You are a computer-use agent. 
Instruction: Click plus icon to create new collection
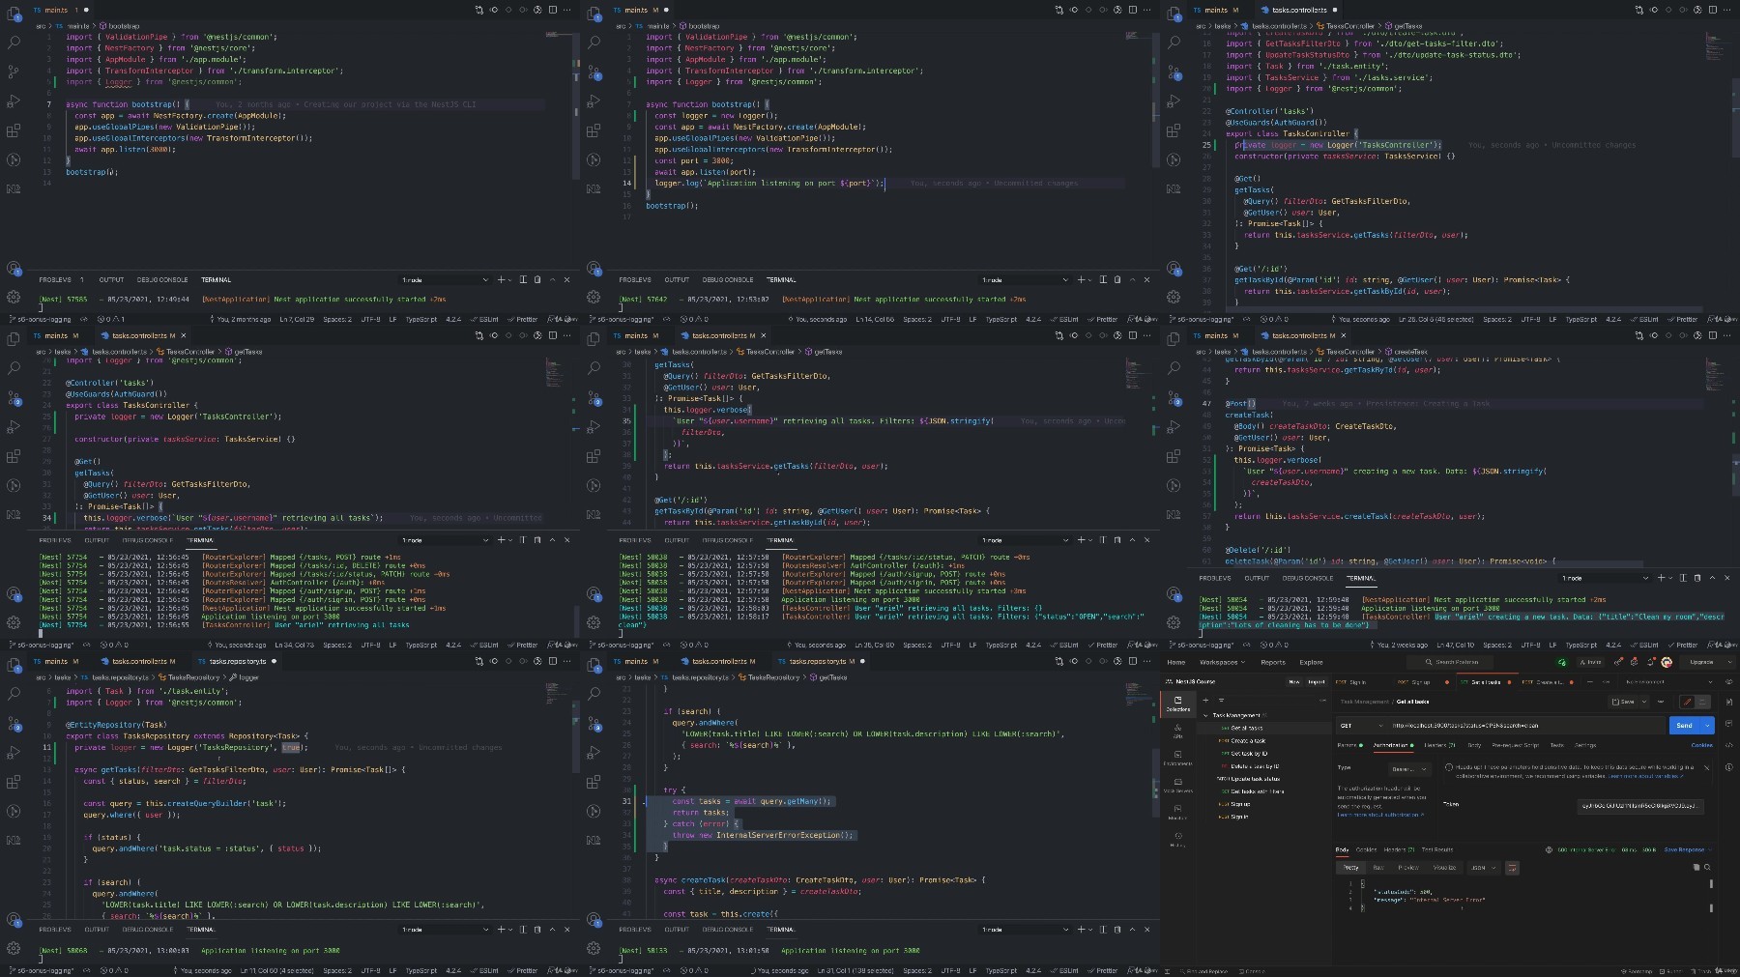click(x=1205, y=700)
